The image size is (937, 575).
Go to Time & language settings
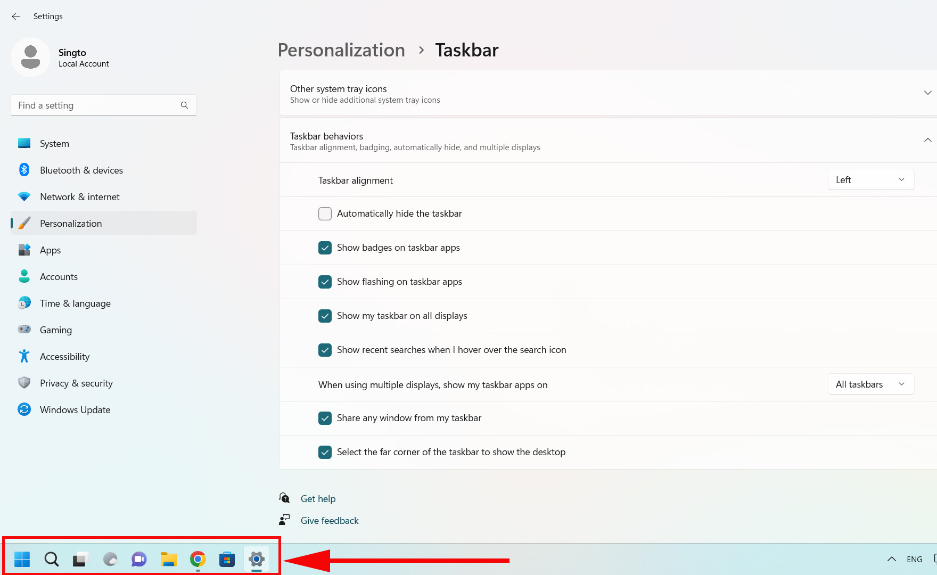click(x=104, y=303)
